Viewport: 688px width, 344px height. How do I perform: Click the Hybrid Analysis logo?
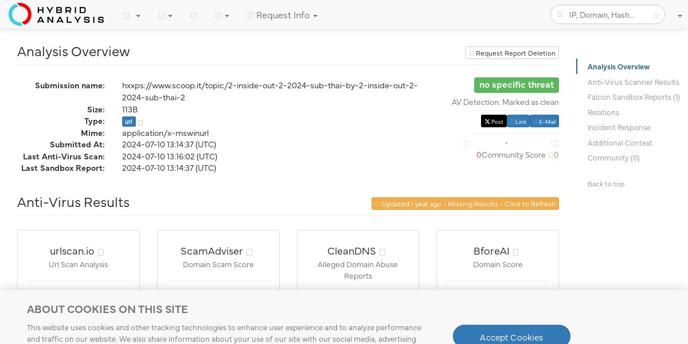pos(56,14)
